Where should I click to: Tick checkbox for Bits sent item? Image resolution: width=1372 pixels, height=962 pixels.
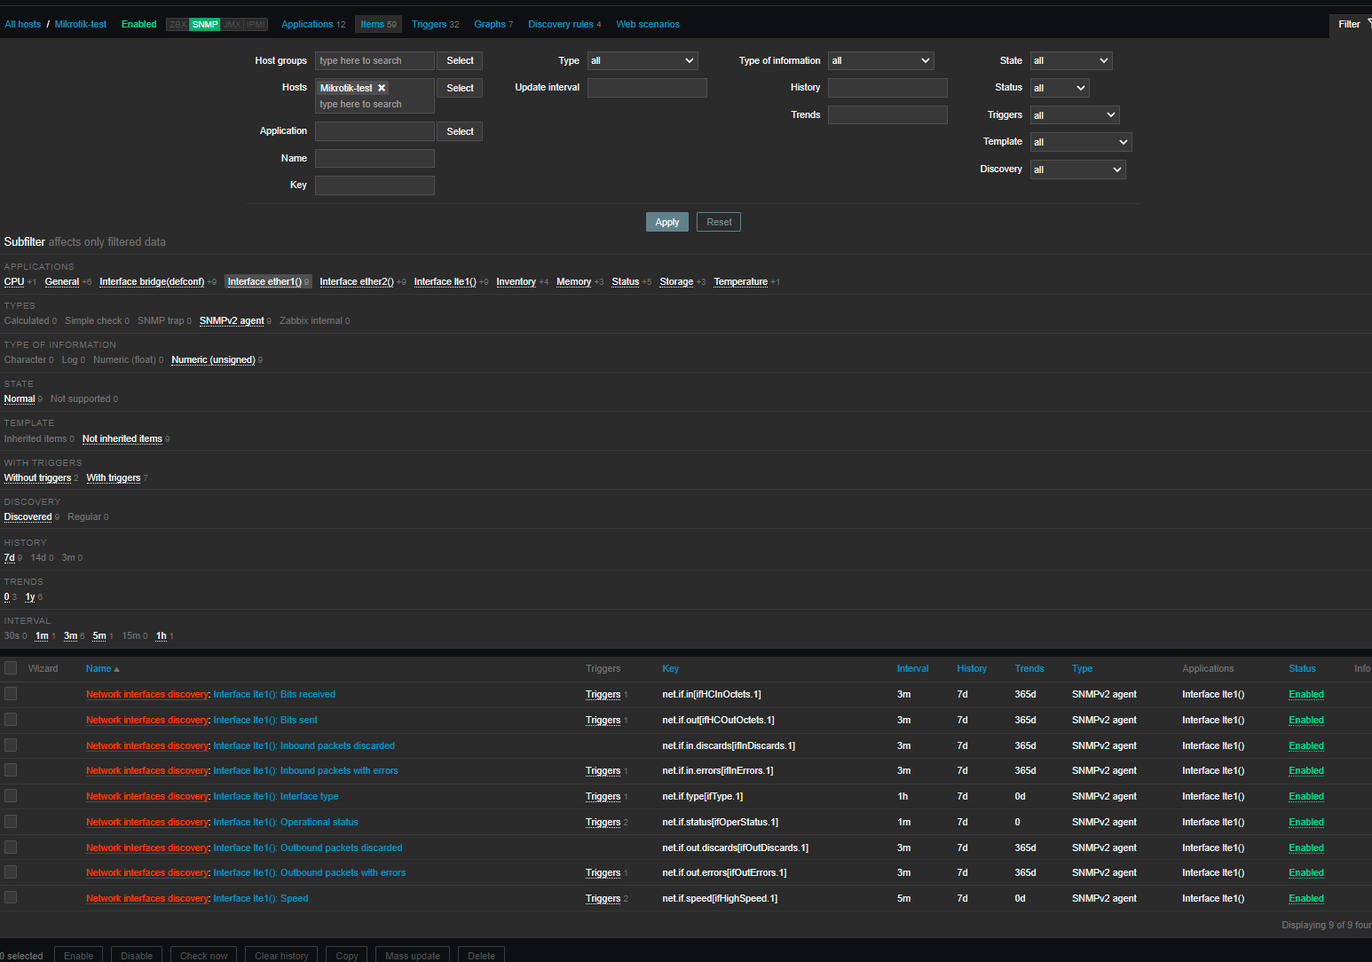(x=11, y=720)
